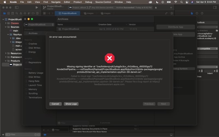
Task: Click the reveal arrow next to xcodeproj path
Action: (x=215, y=38)
